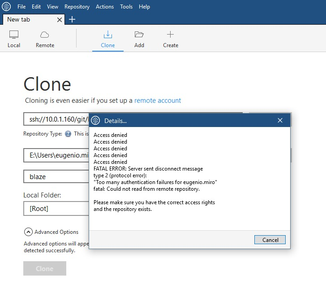Viewport: 326px width, 285px height.
Task: Open the Edit menu
Action: point(36,7)
